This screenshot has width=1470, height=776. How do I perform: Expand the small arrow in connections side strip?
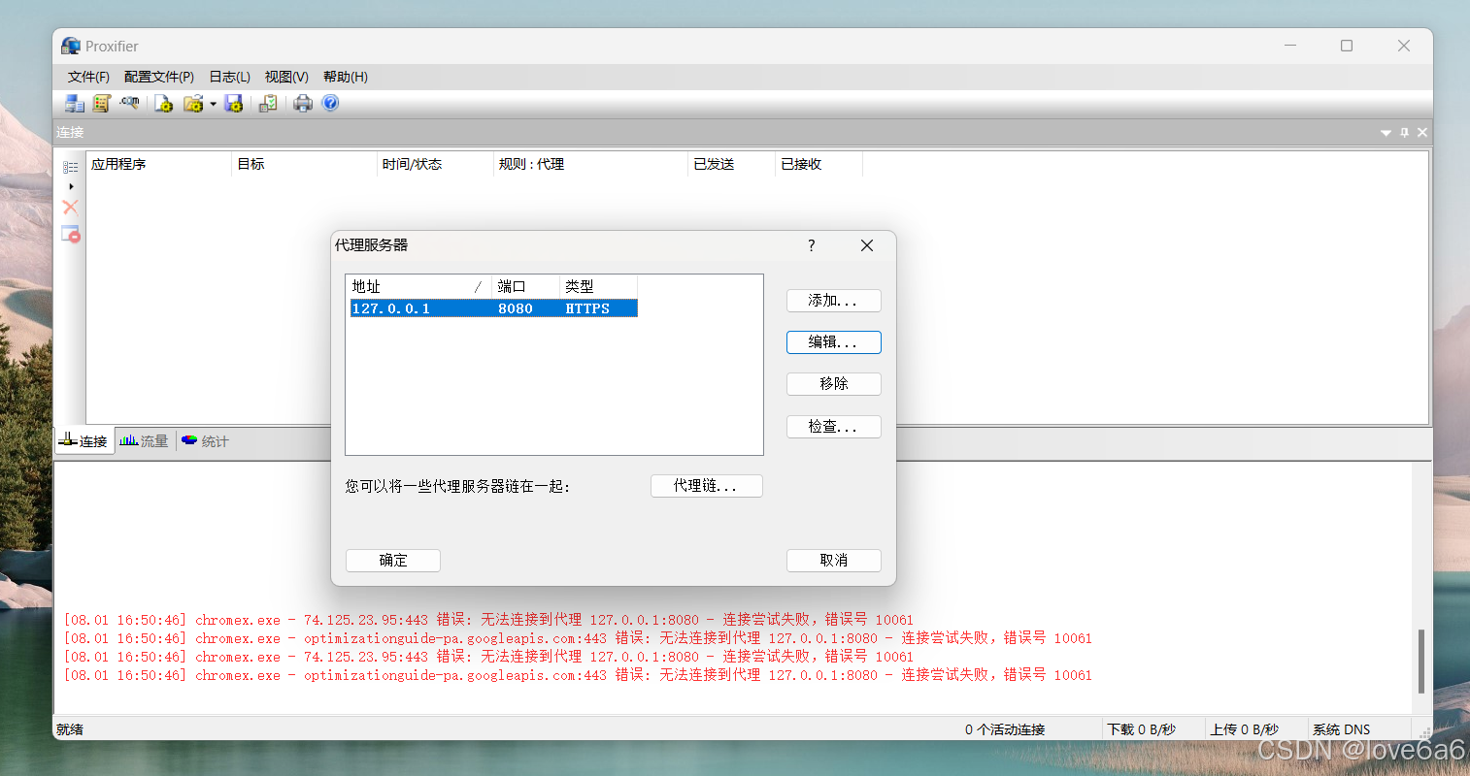[71, 186]
